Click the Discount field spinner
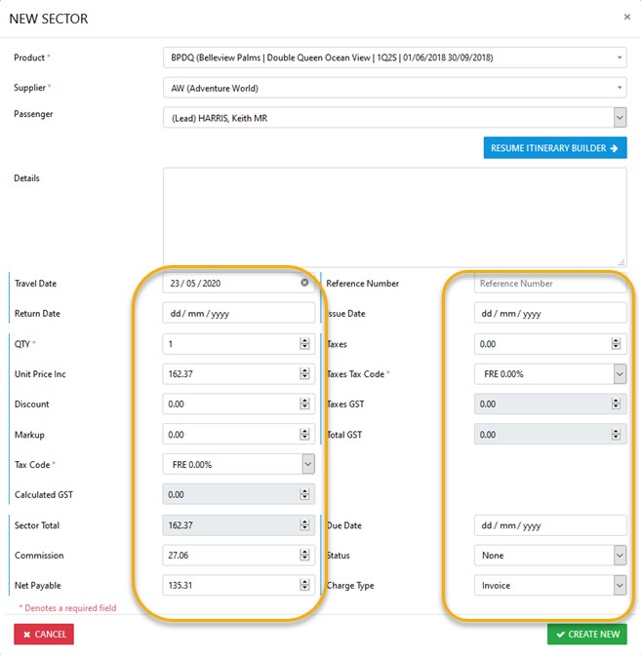 point(305,404)
